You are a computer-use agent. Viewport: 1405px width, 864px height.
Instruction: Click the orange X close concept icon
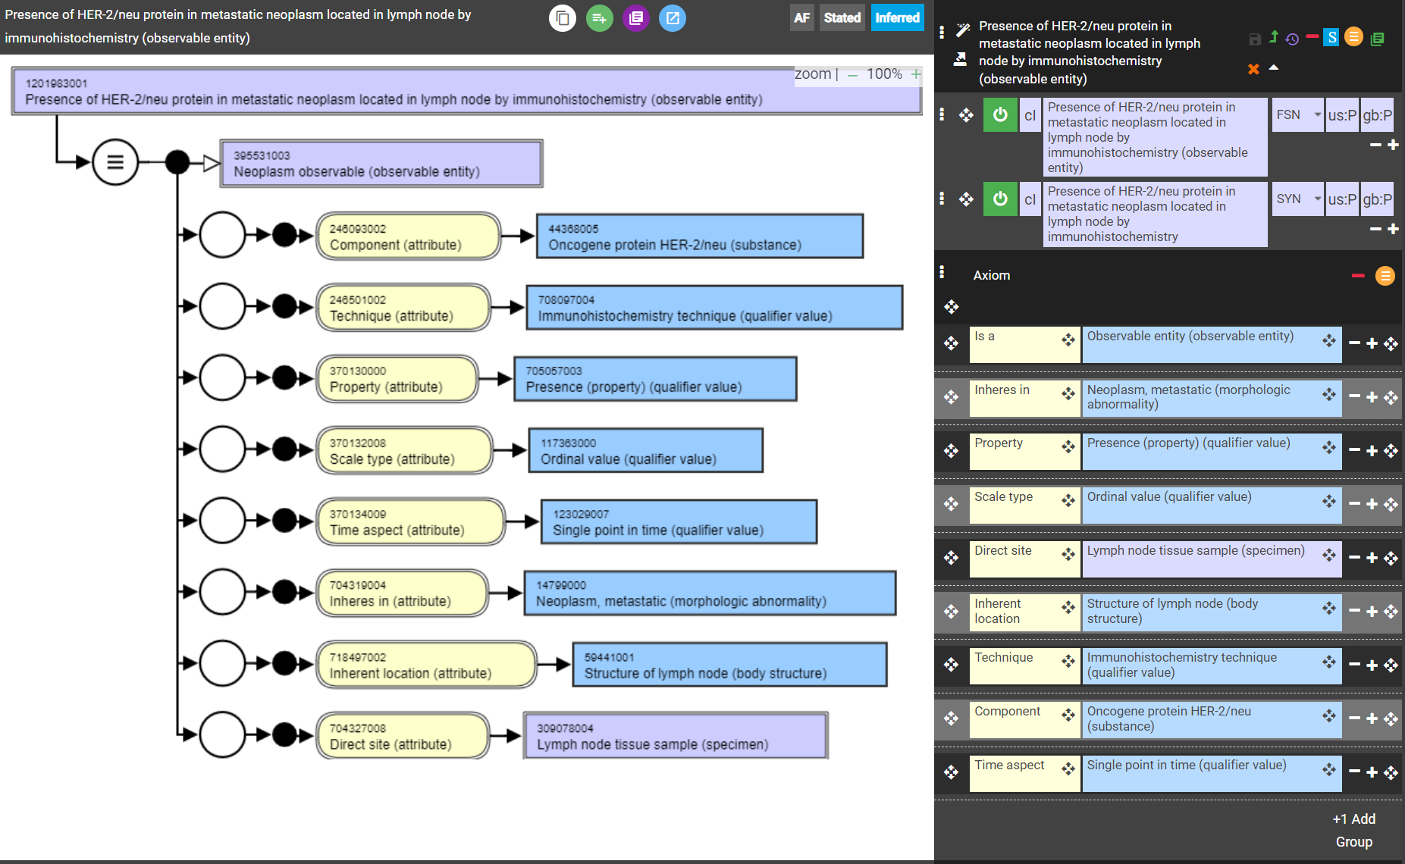(x=1253, y=69)
